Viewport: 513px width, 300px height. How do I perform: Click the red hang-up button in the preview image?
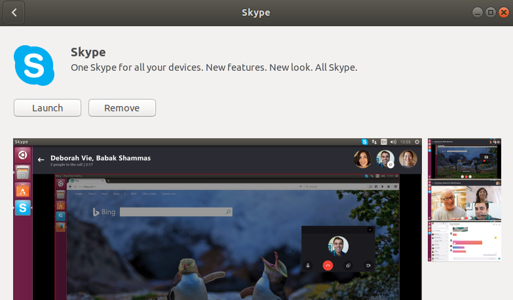(x=328, y=265)
